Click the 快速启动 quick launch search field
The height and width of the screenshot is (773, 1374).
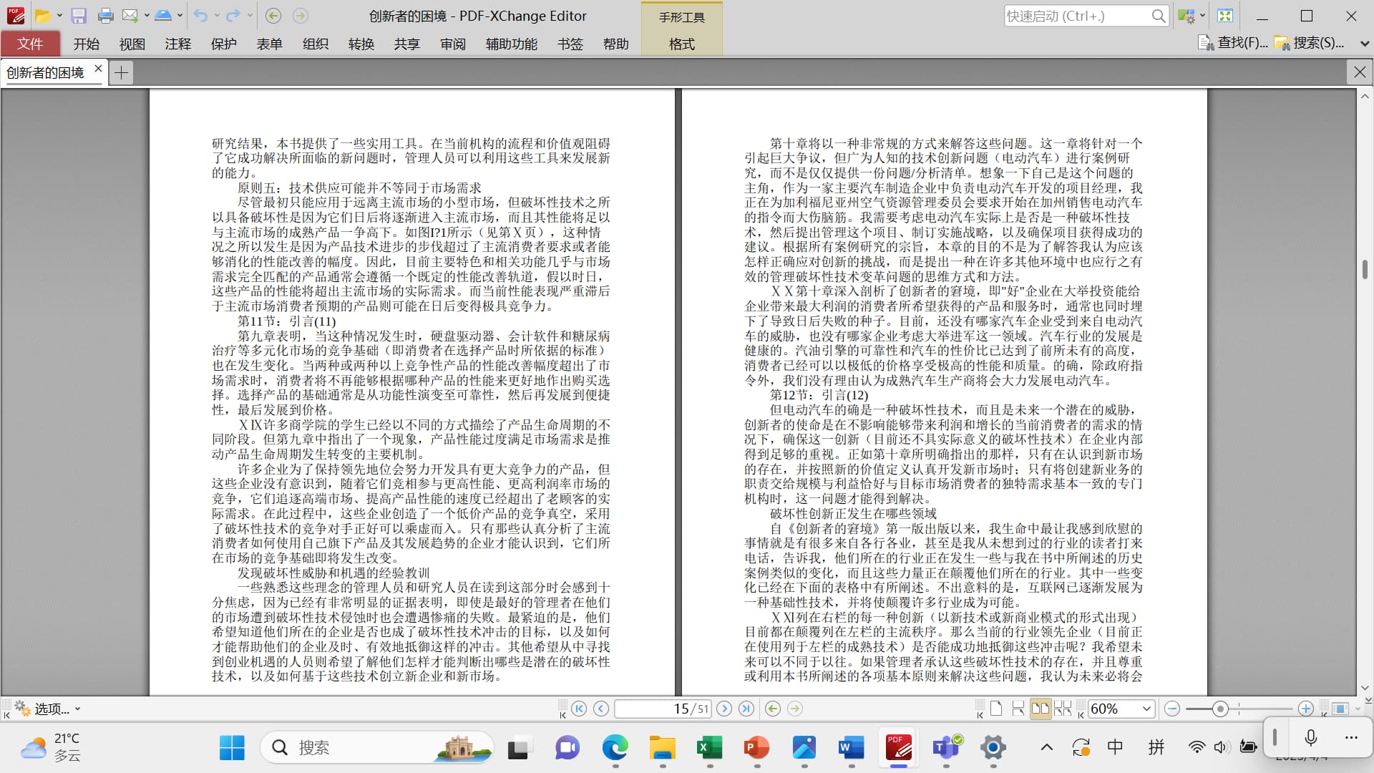click(1076, 16)
